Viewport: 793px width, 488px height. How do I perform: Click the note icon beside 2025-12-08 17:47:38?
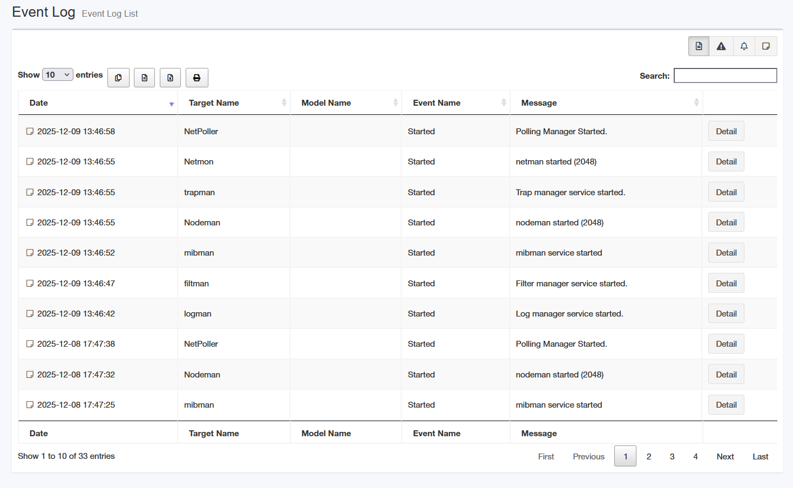pos(30,343)
